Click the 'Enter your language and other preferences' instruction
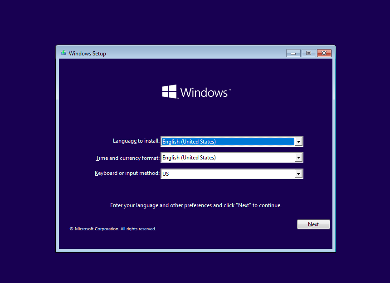Screen dimensions: 390x283 click(x=196, y=205)
